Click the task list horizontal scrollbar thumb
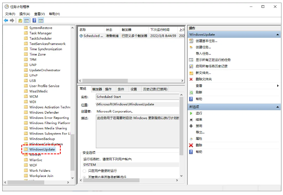283x195 pixels. [105, 81]
